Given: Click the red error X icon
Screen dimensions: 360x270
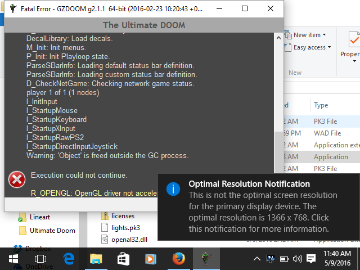Looking at the screenshot, I should [x=17, y=179].
